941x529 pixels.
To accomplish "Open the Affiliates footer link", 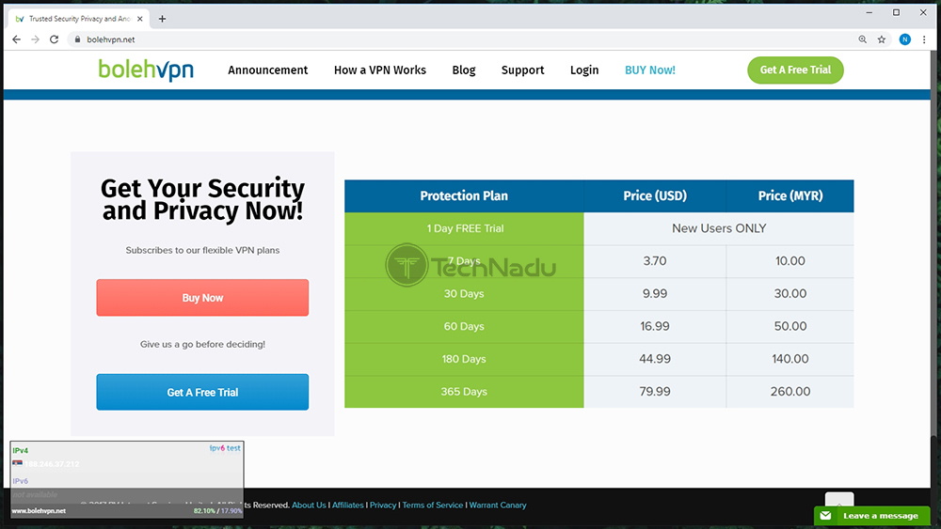I will (x=347, y=505).
